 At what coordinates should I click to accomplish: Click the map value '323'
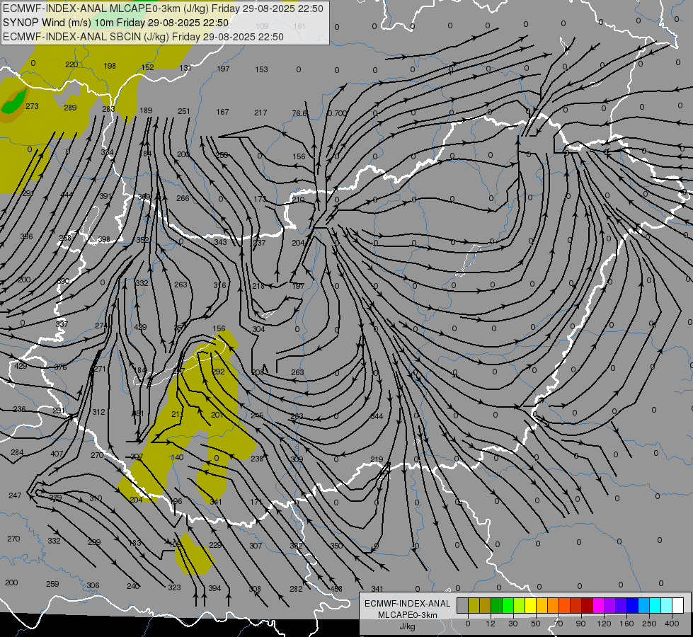pyautogui.click(x=175, y=587)
